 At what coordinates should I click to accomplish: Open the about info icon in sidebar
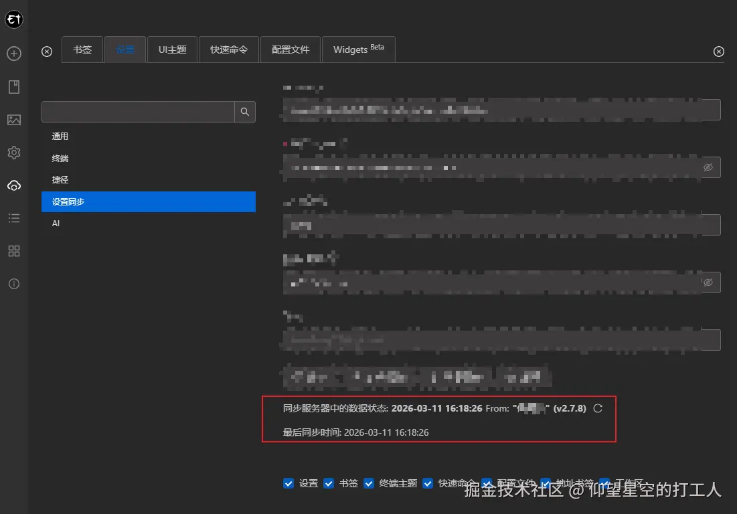click(14, 284)
